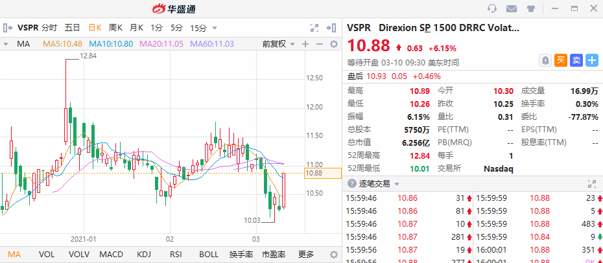
Task: Click the 成交量 value 16.99万
Action: pos(585,91)
